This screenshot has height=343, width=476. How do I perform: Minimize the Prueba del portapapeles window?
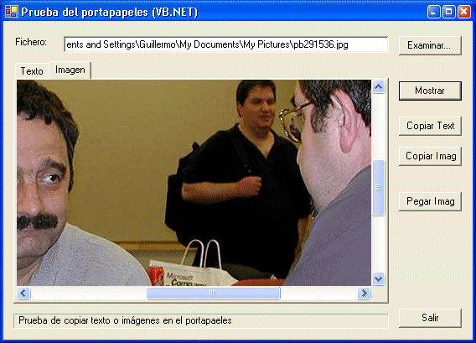[x=433, y=12]
